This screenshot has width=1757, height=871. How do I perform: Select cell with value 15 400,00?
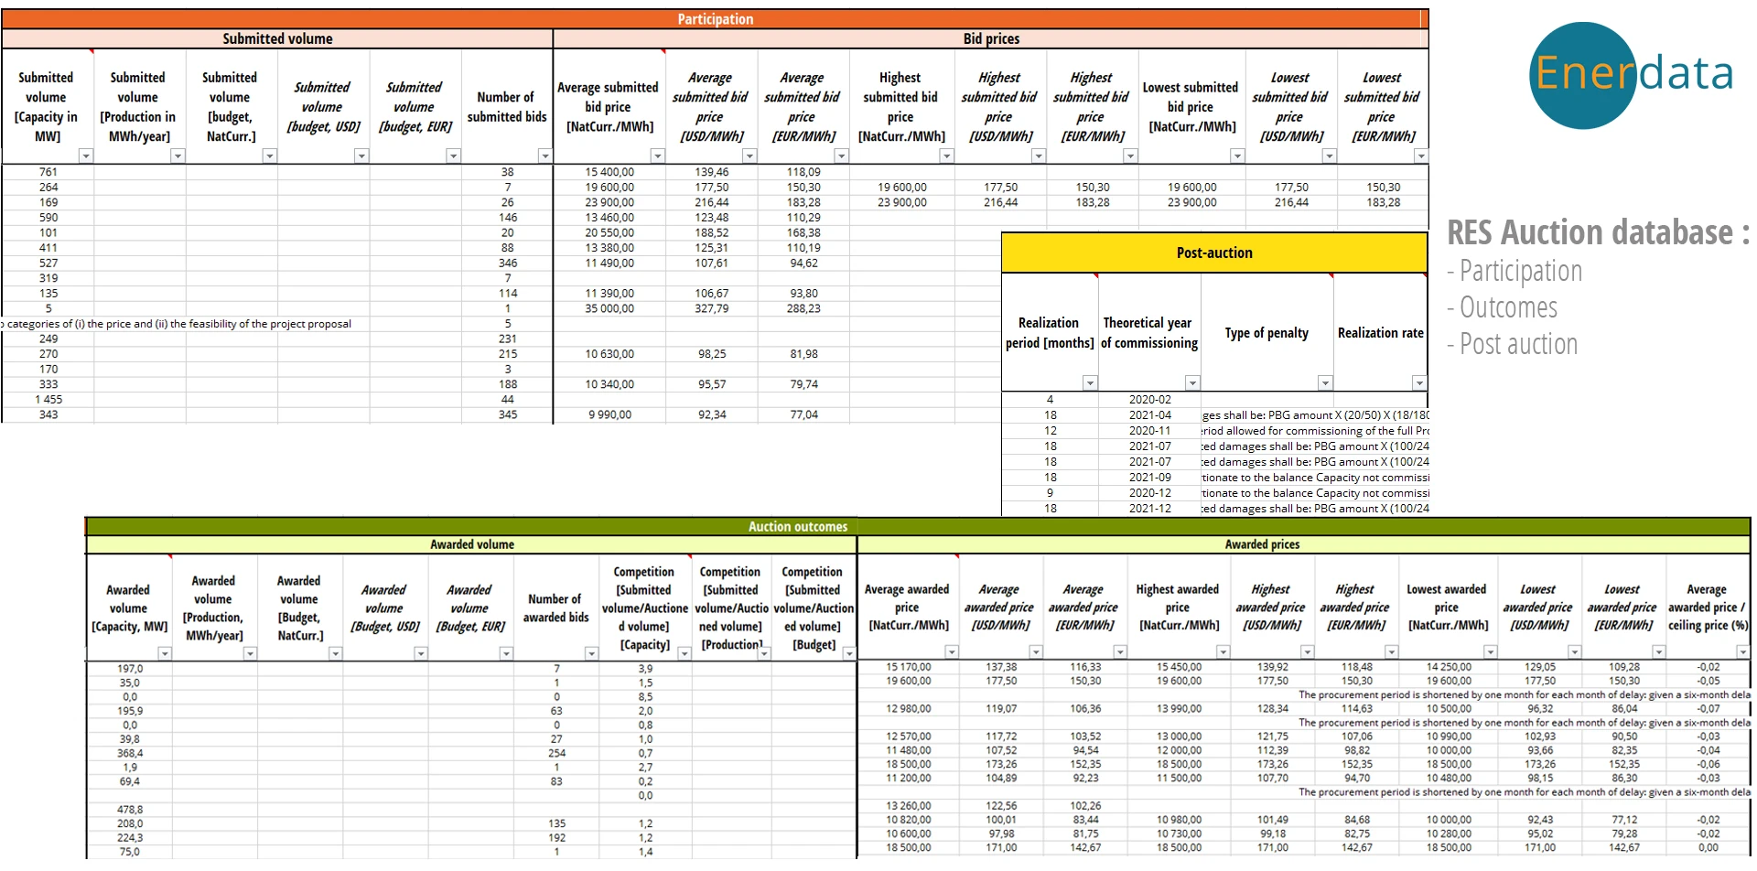click(x=609, y=172)
